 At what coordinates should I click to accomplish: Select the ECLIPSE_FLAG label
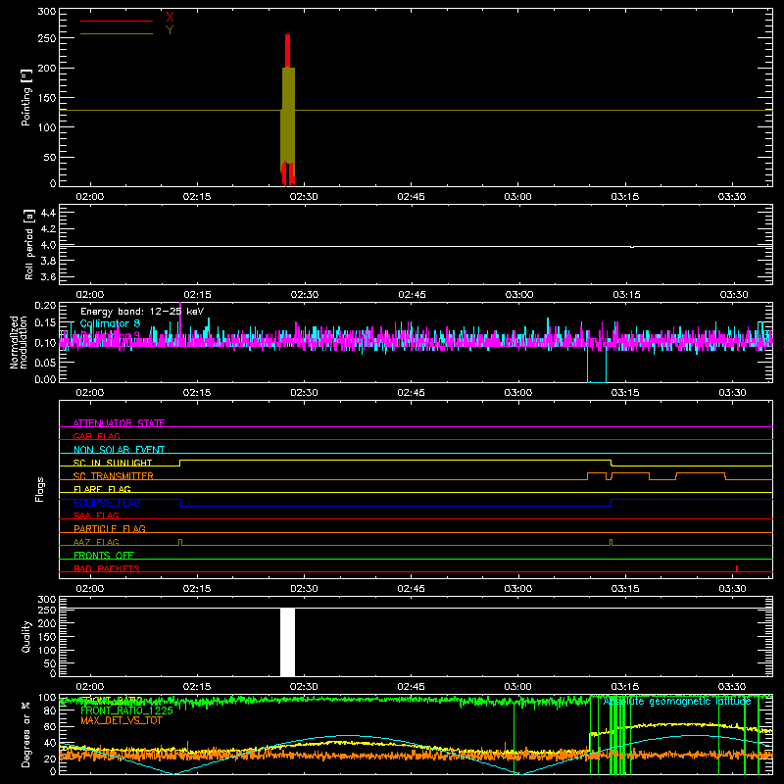pyautogui.click(x=107, y=503)
